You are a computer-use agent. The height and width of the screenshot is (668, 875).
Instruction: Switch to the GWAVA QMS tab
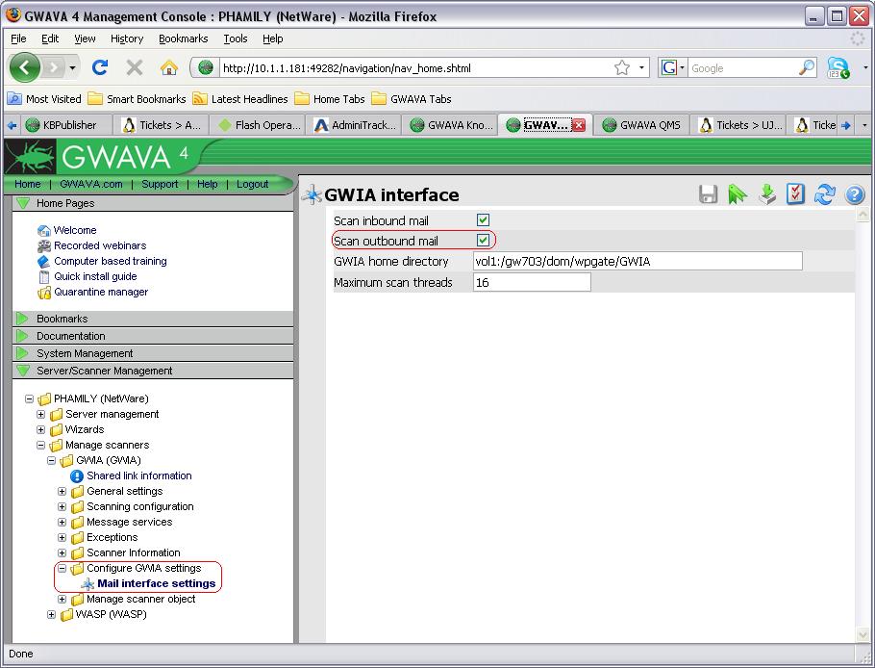coord(640,125)
